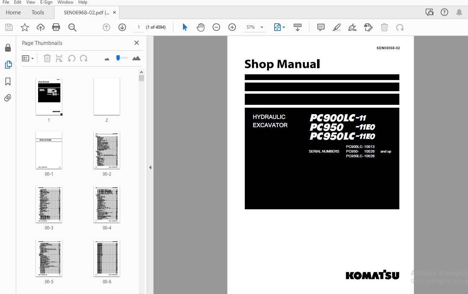Image resolution: width=468 pixels, height=294 pixels.
Task: Open the scrolling mode keyboard icon
Action: (x=298, y=27)
